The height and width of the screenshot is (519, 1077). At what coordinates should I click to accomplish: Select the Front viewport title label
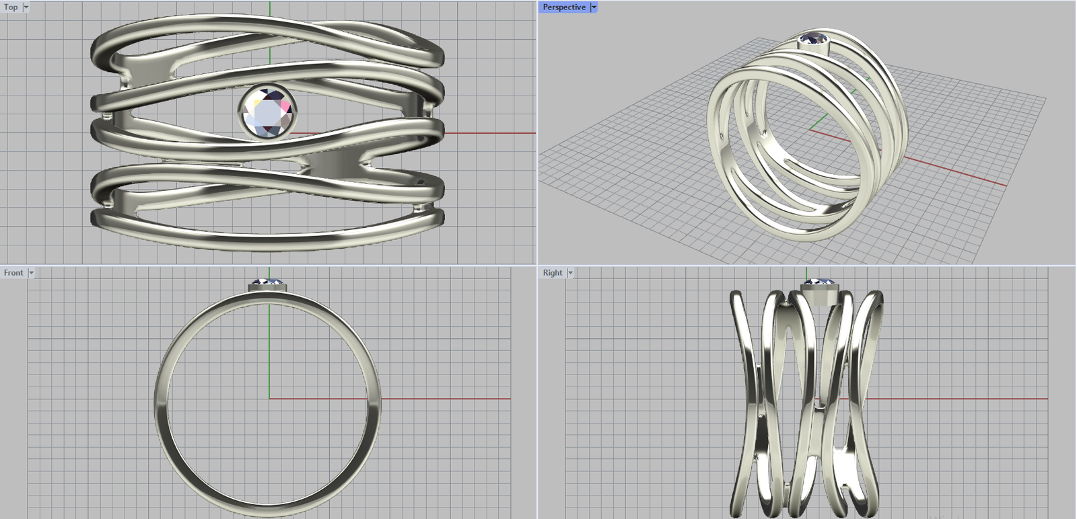pyautogui.click(x=13, y=273)
